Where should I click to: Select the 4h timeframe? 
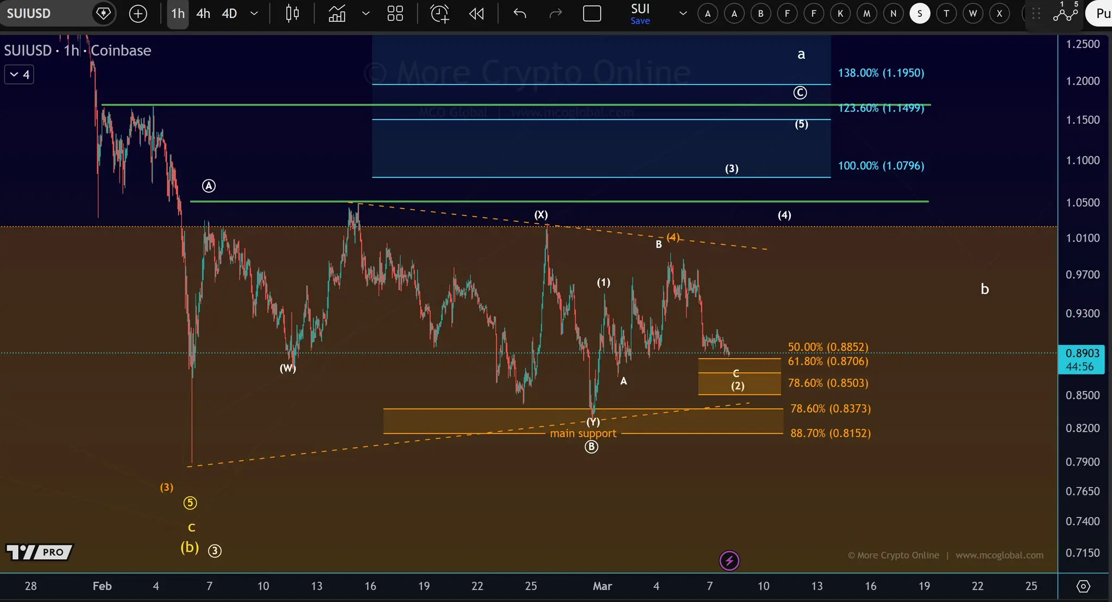[203, 14]
